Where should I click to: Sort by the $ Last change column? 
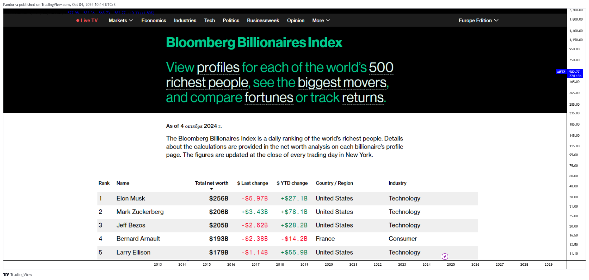point(252,183)
